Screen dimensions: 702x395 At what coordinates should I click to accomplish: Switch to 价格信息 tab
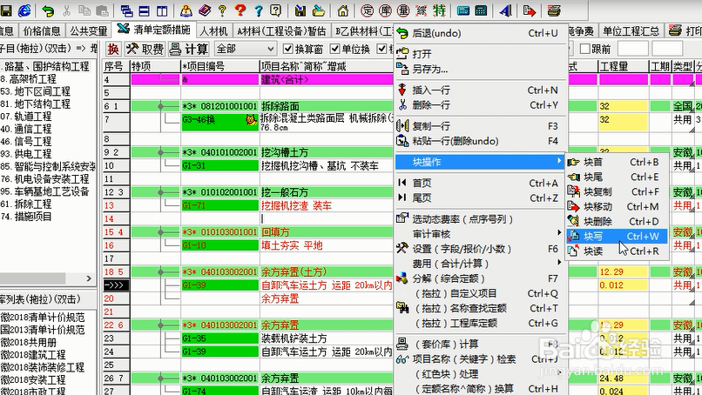pyautogui.click(x=42, y=30)
